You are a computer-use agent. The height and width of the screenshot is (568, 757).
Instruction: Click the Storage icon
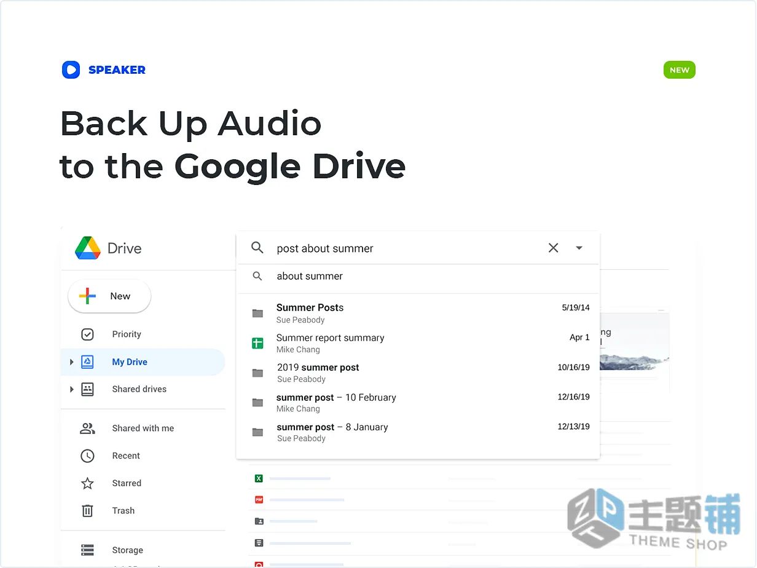click(x=88, y=550)
